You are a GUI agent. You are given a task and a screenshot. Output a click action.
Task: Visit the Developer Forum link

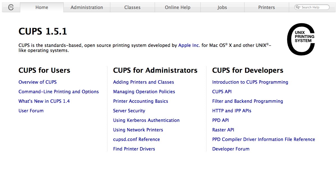pyautogui.click(x=231, y=149)
